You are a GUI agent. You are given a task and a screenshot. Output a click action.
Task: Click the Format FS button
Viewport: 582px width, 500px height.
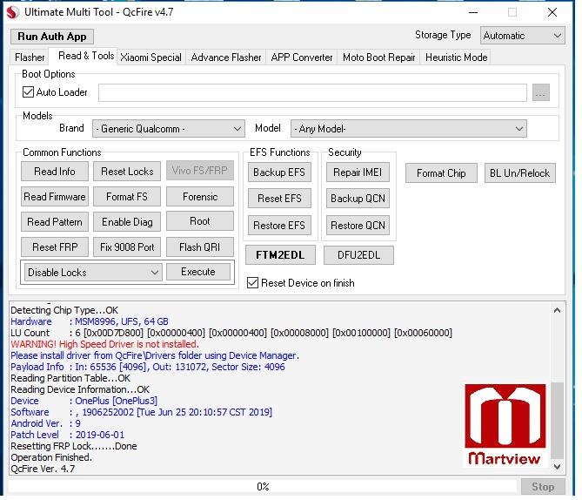(127, 197)
